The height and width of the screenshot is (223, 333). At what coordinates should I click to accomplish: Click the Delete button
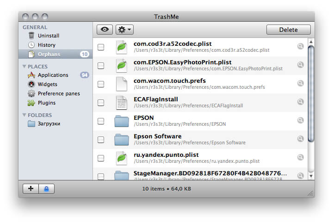[289, 30]
